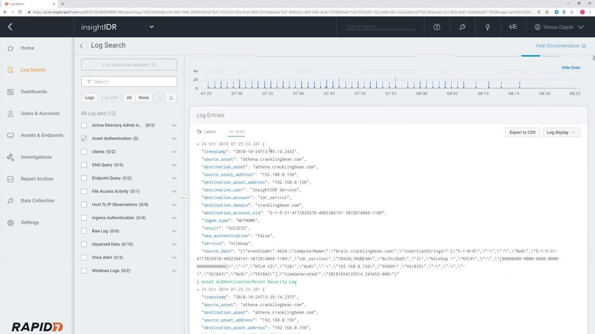Check the Active Directory Admin checkbox
The image size is (595, 334).
click(x=84, y=125)
